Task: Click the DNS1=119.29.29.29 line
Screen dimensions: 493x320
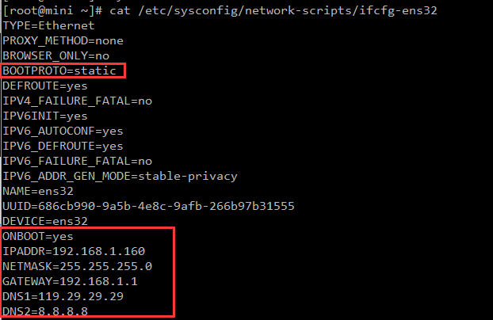Action: tap(63, 296)
